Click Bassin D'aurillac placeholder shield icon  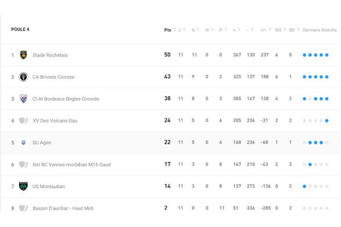23,208
